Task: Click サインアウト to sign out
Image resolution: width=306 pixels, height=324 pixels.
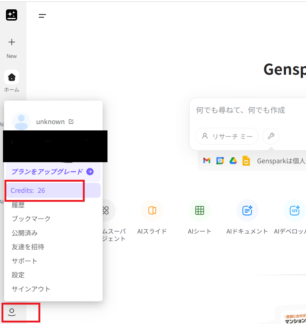Action: click(31, 289)
